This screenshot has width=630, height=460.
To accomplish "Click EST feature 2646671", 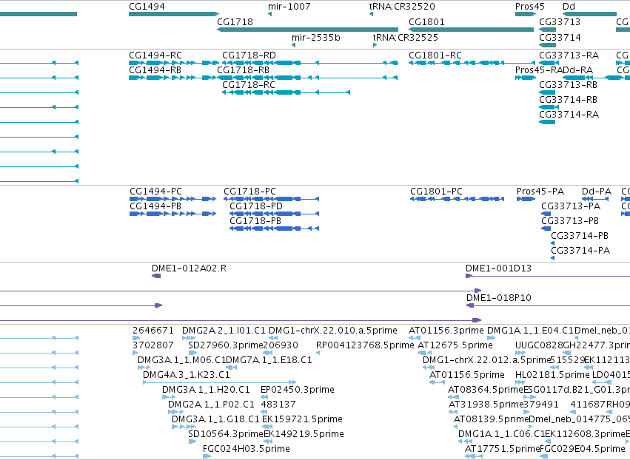I will click(x=136, y=339).
